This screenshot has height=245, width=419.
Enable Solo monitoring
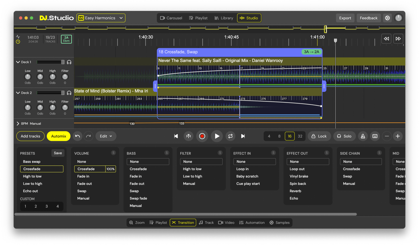tap(344, 136)
